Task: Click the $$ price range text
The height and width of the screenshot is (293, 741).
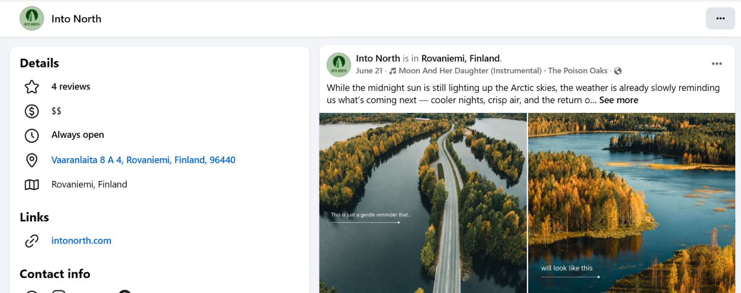Action: [56, 111]
